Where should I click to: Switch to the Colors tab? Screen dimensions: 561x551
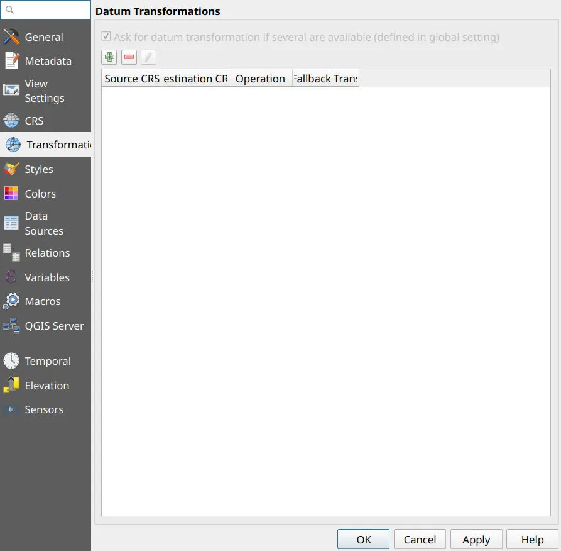pos(45,194)
